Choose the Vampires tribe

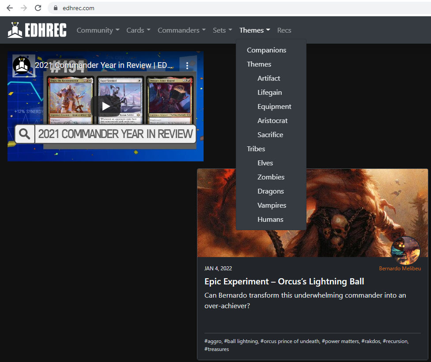pos(272,205)
